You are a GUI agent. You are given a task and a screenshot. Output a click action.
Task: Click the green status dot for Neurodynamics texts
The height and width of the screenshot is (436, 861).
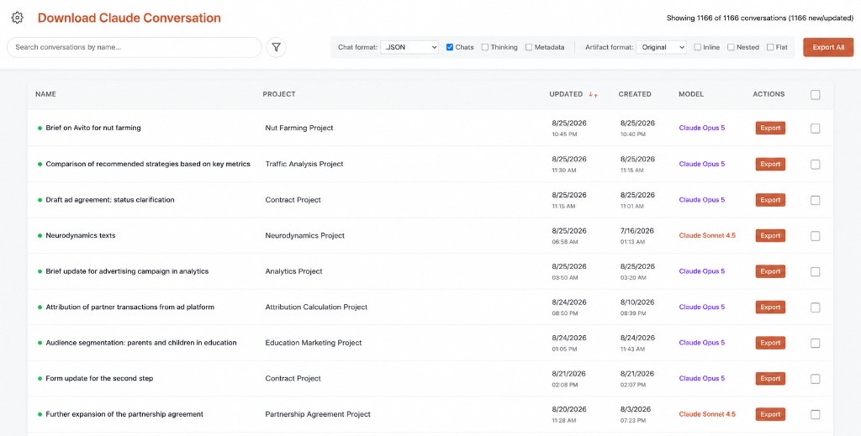[x=40, y=236]
